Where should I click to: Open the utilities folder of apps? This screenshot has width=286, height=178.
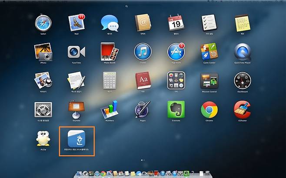176,81
